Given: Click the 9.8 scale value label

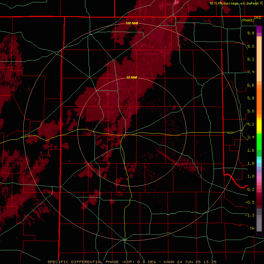Looking at the screenshot, I should [x=251, y=33].
